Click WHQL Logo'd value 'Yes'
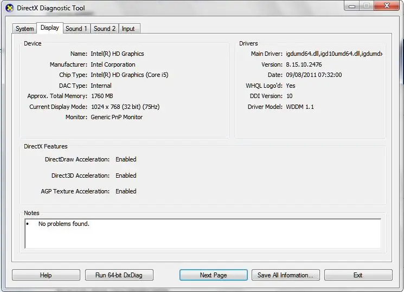The image size is (404, 292). pyautogui.click(x=291, y=86)
